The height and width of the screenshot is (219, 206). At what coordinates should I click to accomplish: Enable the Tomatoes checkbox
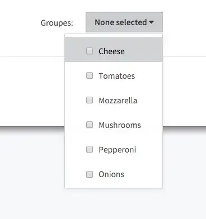(90, 75)
